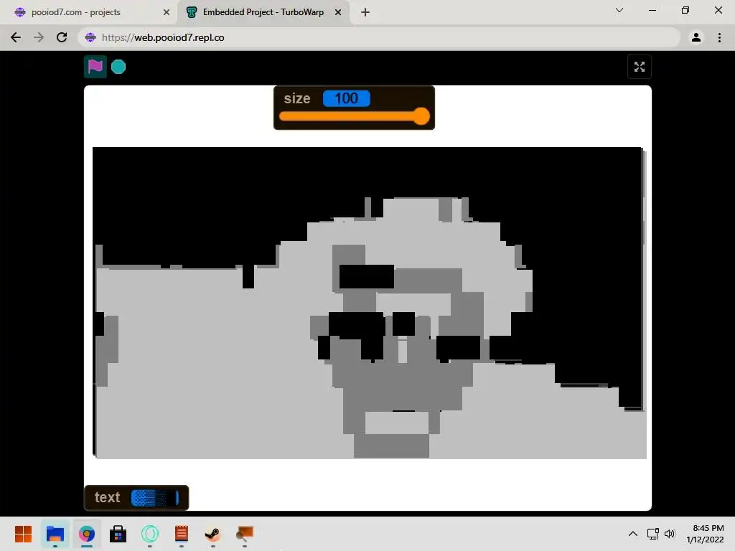Click the address bar URL web.pooiod7.repl.co
The width and height of the screenshot is (735, 551).
click(163, 37)
